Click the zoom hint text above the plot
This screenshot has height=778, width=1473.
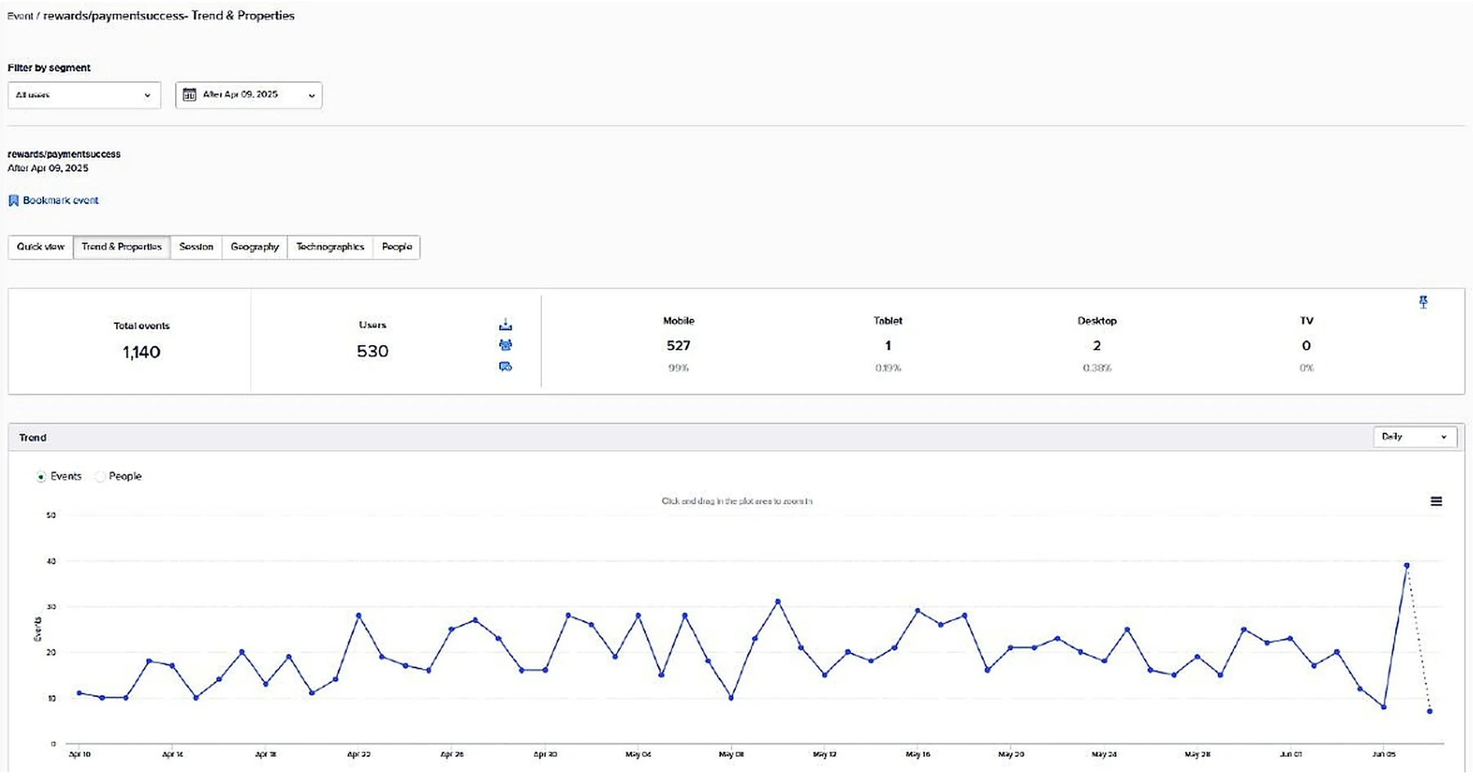pos(736,501)
